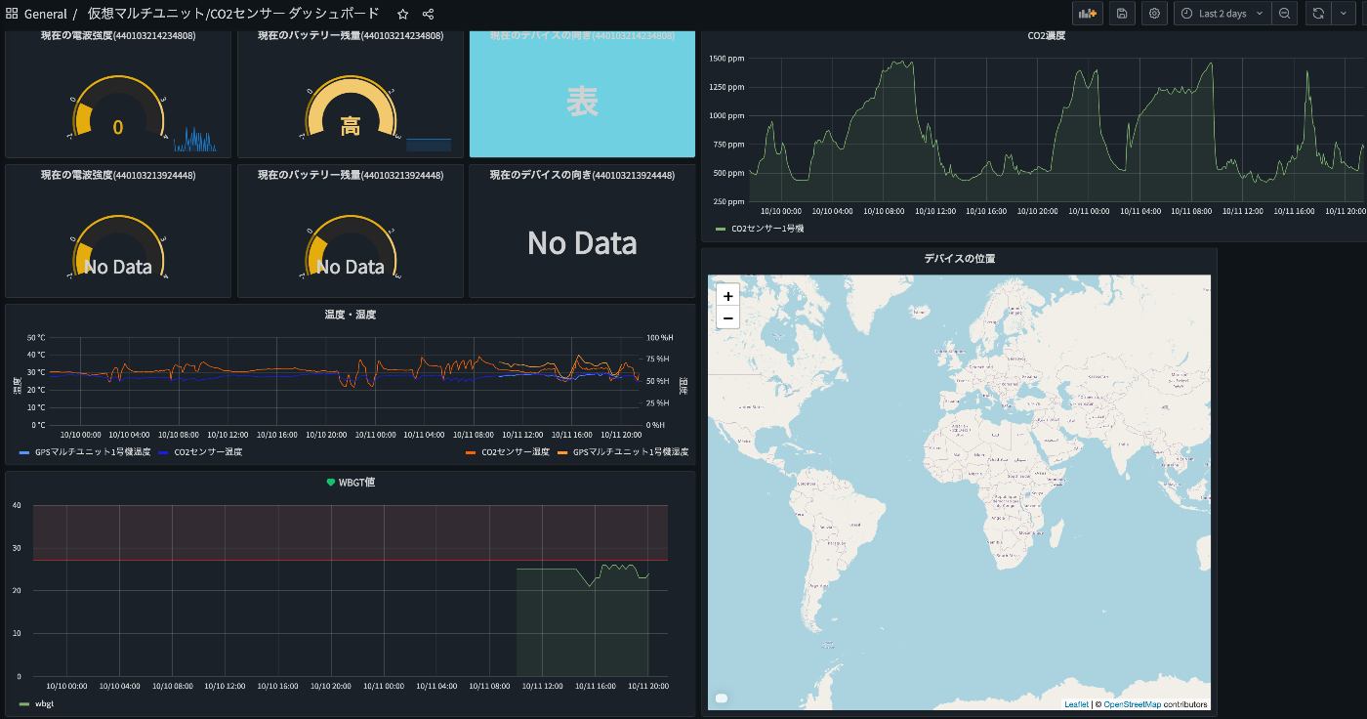Click the 100 %H axis label
This screenshot has height=719, width=1367.
662,337
